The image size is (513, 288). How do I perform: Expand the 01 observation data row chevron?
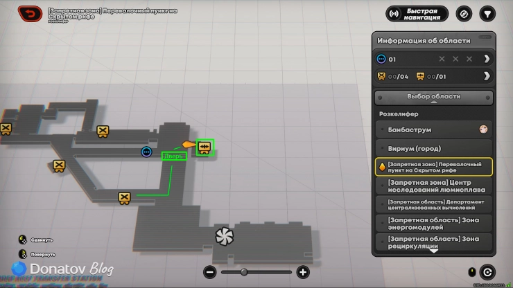pos(487,59)
